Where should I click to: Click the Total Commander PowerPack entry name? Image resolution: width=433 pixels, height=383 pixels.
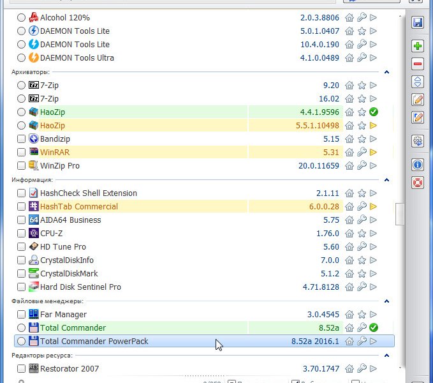(94, 342)
